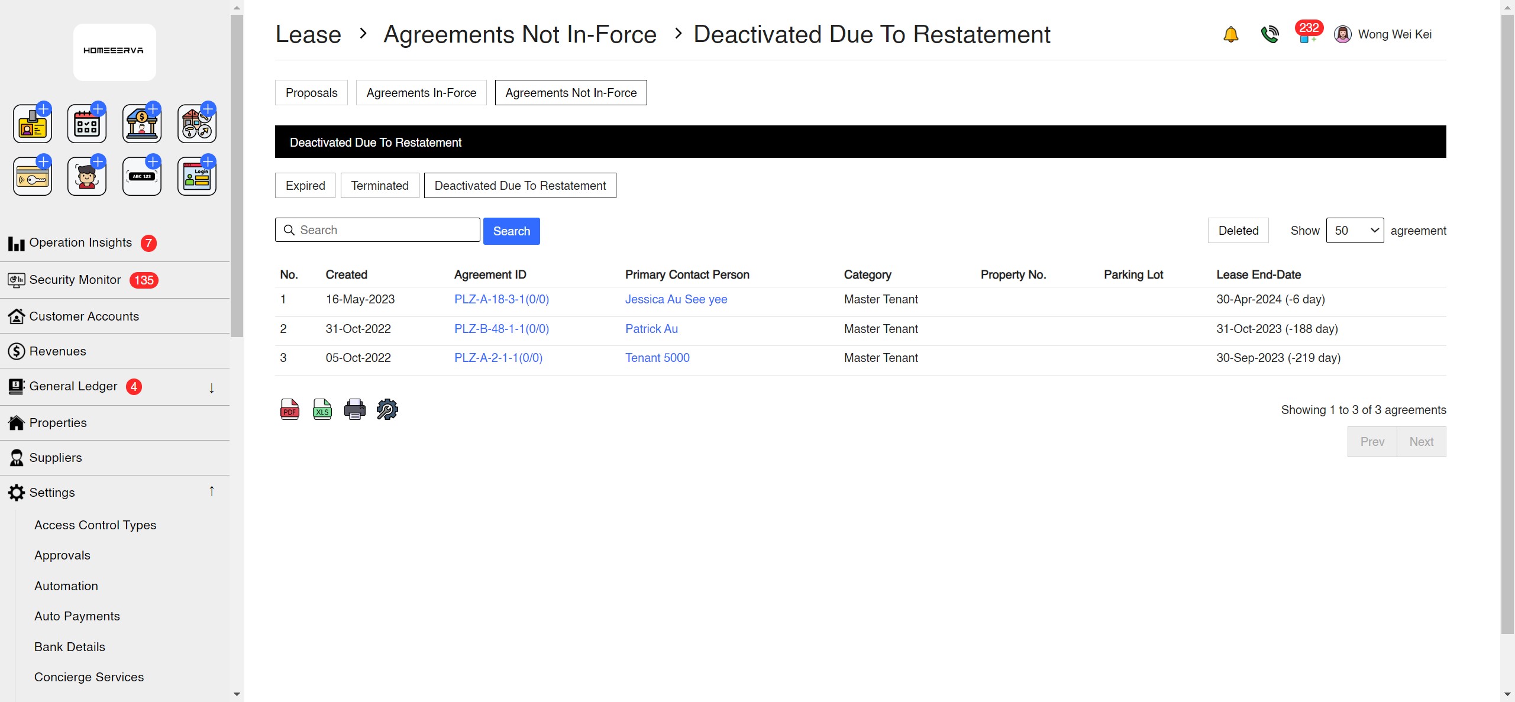Open the license plate scan quick-add icon
1515x702 pixels.
coord(141,176)
